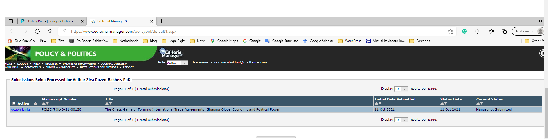Open a new browser tab
This screenshot has width=548, height=139.
click(x=162, y=21)
